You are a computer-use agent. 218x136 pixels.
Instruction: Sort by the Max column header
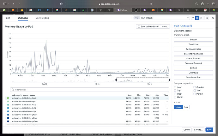coord(148,95)
